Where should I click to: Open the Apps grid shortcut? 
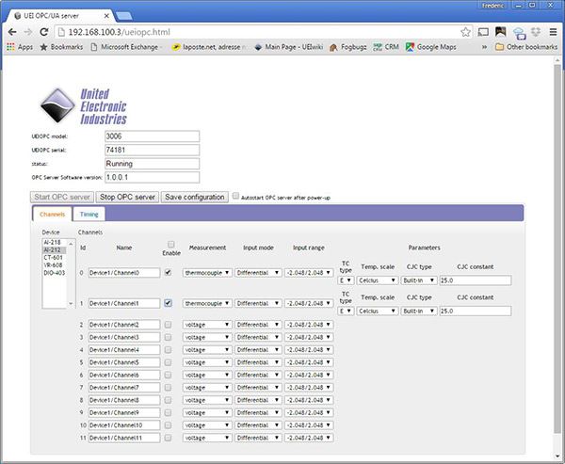pos(19,46)
